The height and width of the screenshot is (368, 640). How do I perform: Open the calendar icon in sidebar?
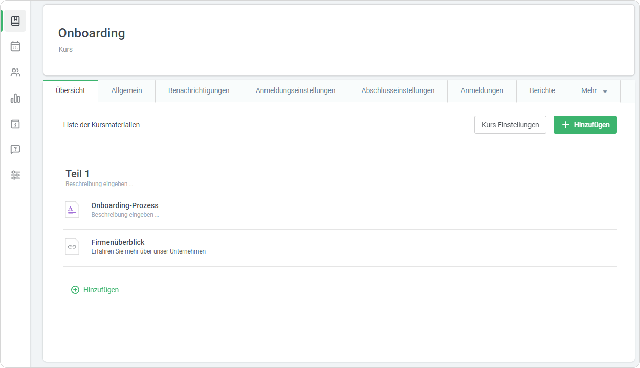point(15,47)
